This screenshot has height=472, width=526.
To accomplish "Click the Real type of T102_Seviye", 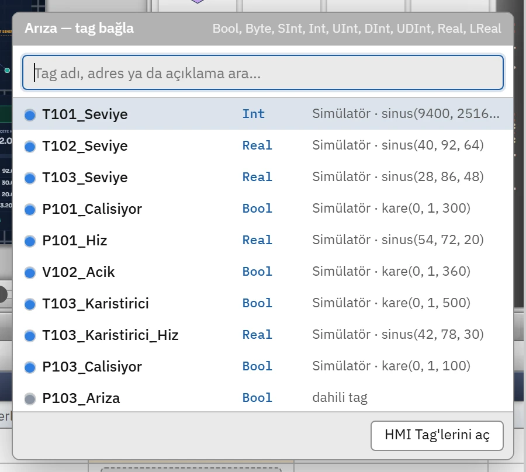I will click(257, 145).
